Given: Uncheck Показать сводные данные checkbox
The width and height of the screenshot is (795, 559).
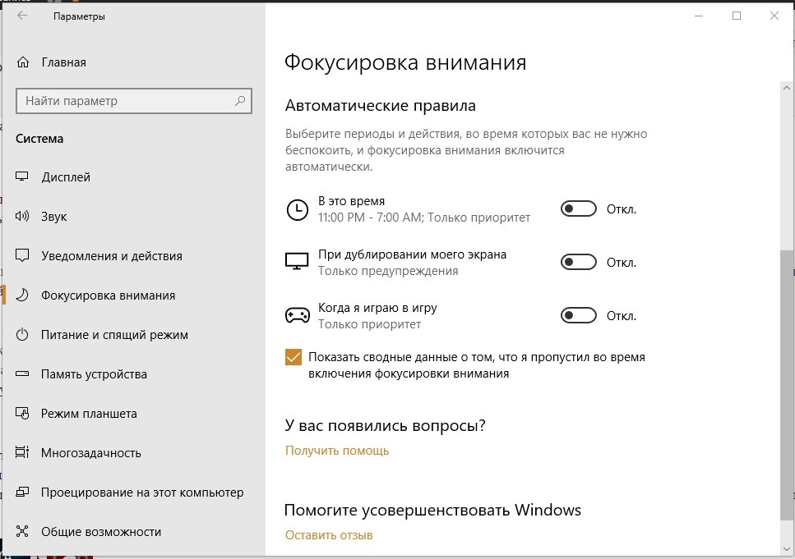Looking at the screenshot, I should (x=294, y=357).
